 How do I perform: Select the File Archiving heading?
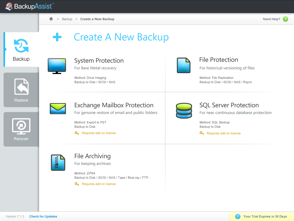[92, 156]
